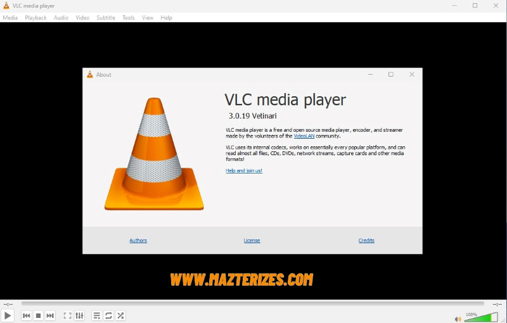Open the Help menu
Viewport: 507px width, 323px height.
point(166,18)
